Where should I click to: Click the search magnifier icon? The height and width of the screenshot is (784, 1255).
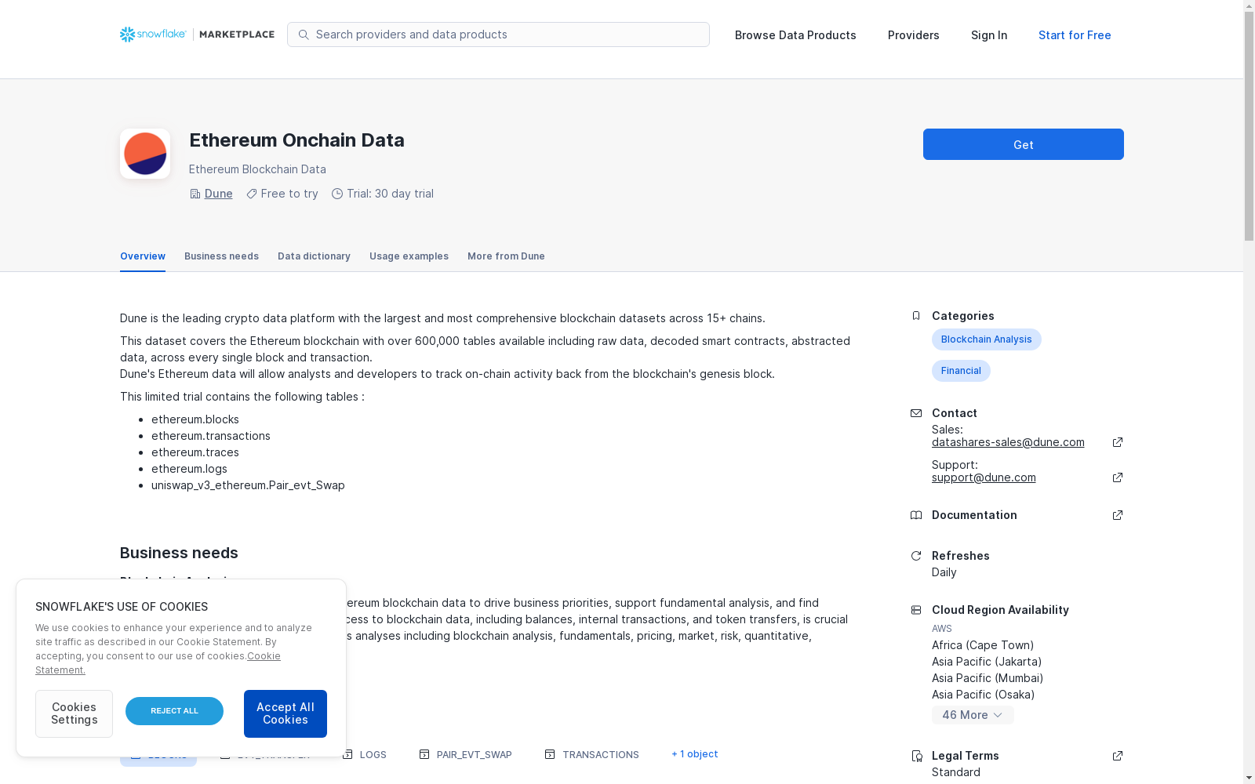[x=304, y=34]
